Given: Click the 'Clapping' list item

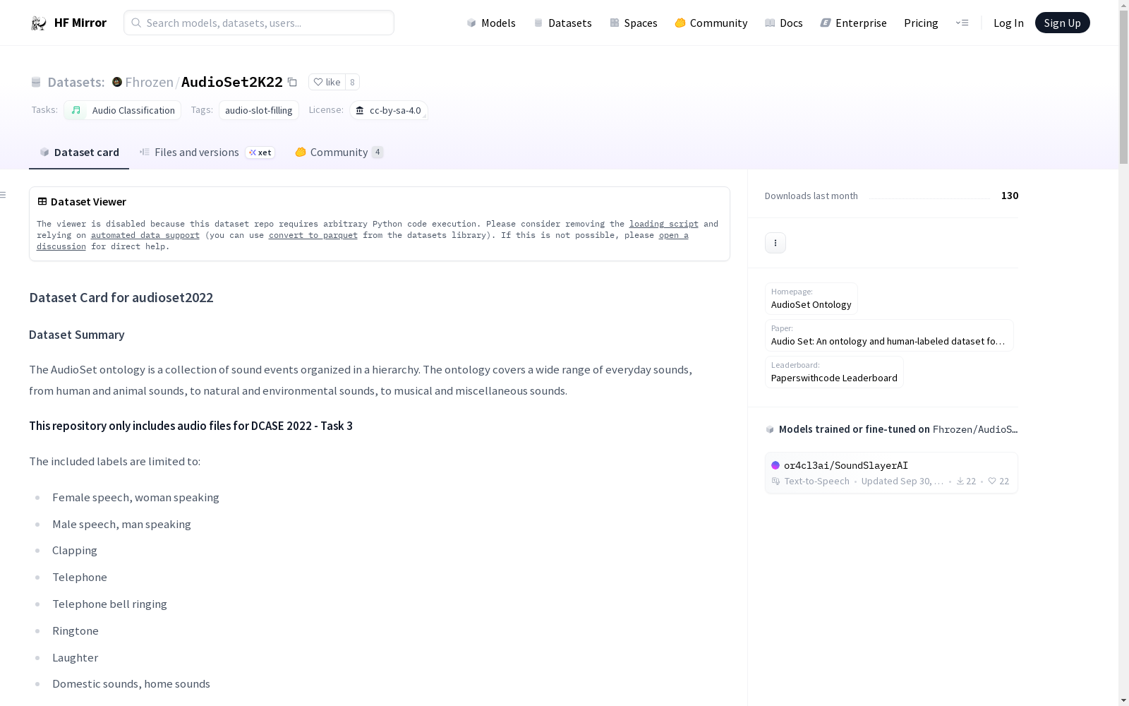Looking at the screenshot, I should [x=75, y=551].
